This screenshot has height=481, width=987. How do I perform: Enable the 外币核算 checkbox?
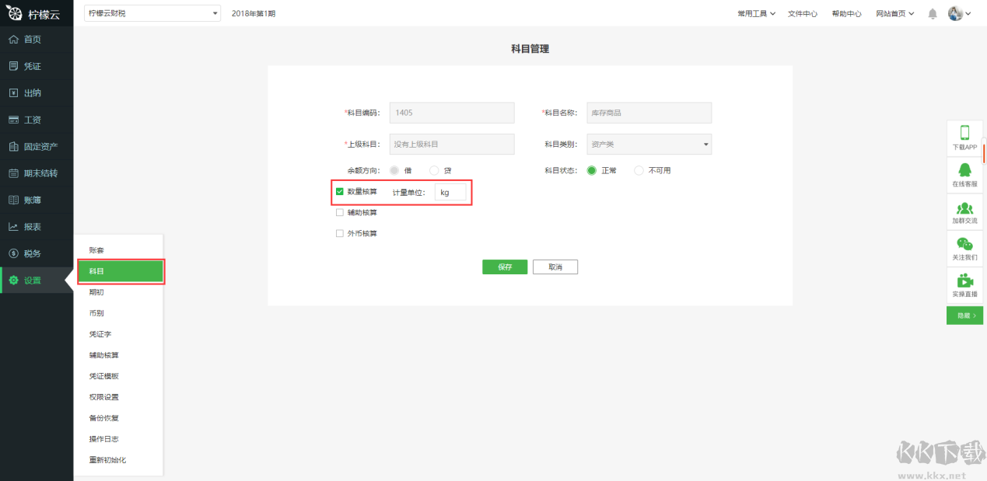pos(338,232)
